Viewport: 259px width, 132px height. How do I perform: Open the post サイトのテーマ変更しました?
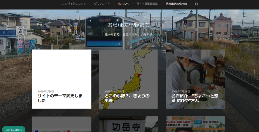point(60,98)
